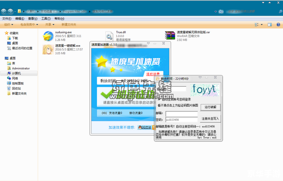
Task: Click the 邮箱 email input field
Action: tap(181, 114)
